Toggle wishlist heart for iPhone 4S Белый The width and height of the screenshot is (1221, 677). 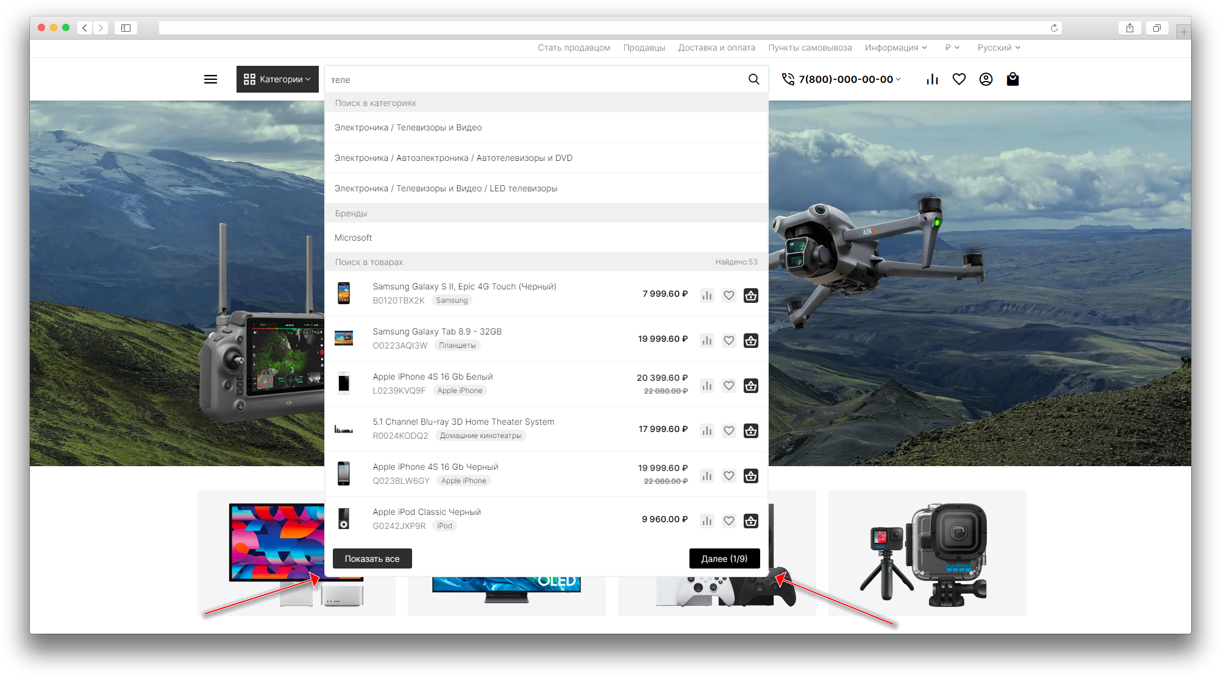[x=728, y=386]
